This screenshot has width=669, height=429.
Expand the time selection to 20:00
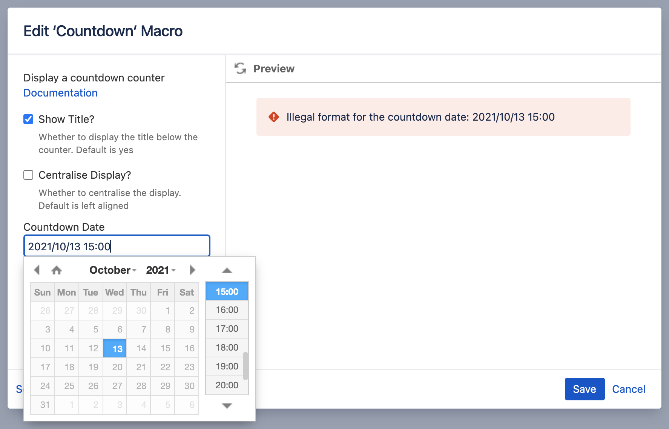(x=226, y=385)
